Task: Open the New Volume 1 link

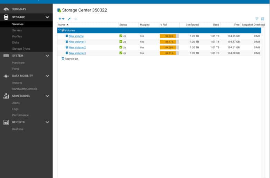Action: pos(77,42)
